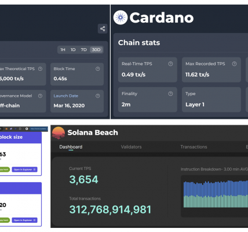Click the Governance Model label
The width and height of the screenshot is (248, 232).
pyautogui.click(x=16, y=96)
